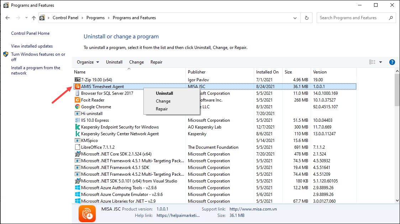
Task: Click the large MISA JSC details pane icon
Action: pos(87,214)
